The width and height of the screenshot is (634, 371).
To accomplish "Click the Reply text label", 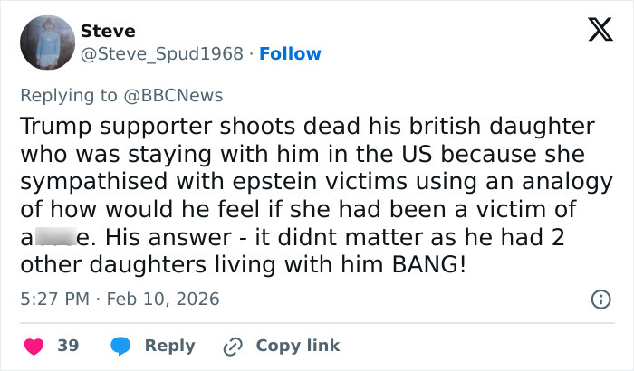I will coord(170,346).
